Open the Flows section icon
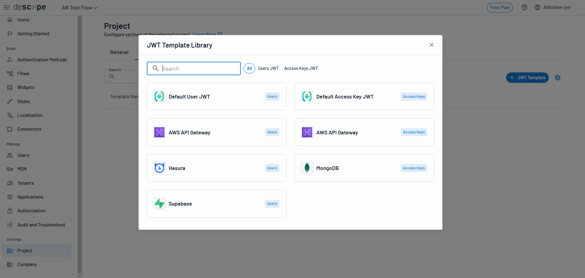Viewport: 585px width, 278px height. coord(10,73)
